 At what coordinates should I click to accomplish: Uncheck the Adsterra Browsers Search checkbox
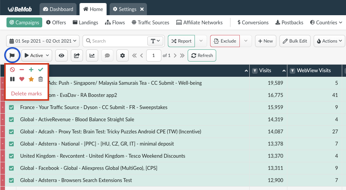point(11,180)
